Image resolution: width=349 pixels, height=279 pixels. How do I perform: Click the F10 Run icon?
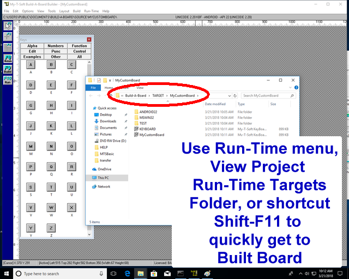(x=8, y=81)
